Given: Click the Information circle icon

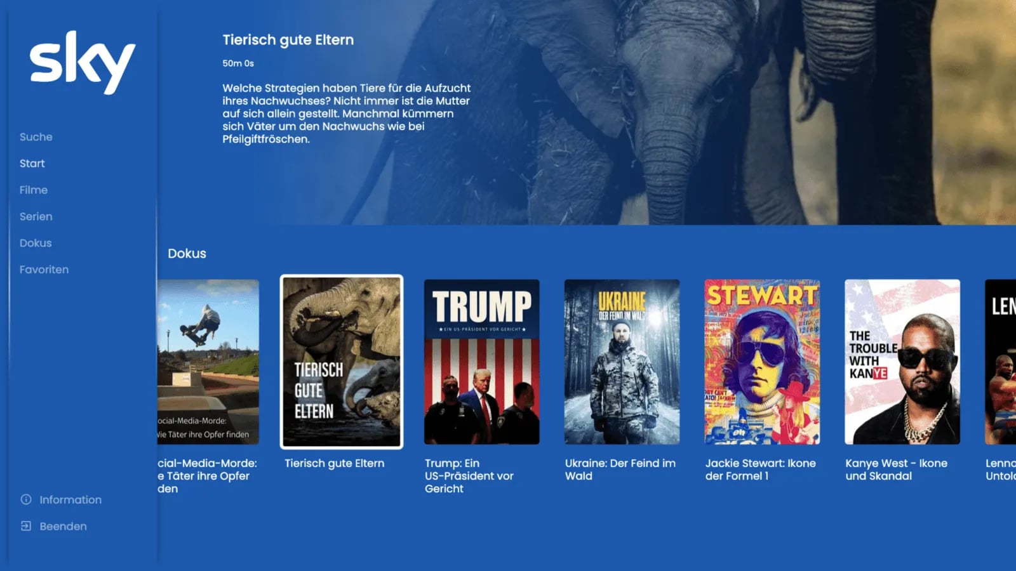Looking at the screenshot, I should tap(26, 499).
